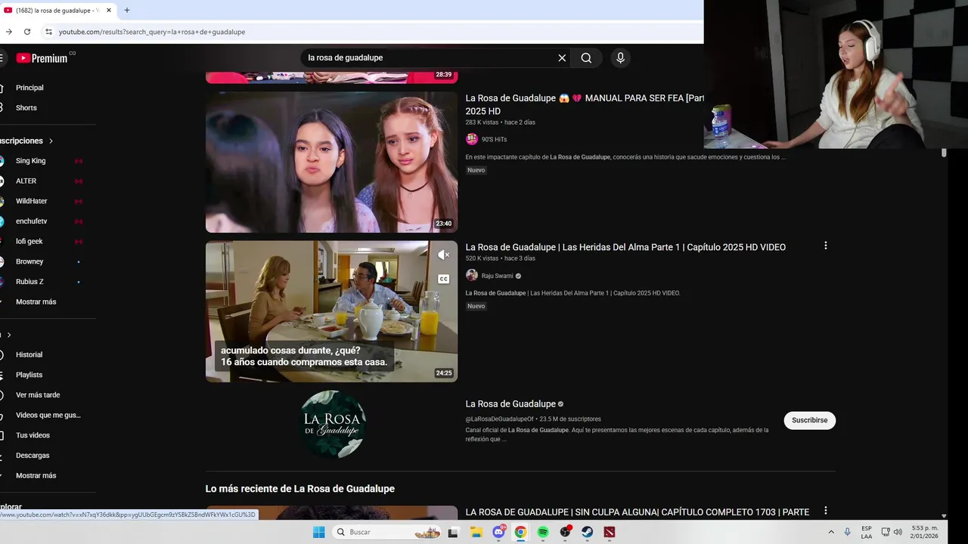Image resolution: width=968 pixels, height=544 pixels.
Task: Open Descargas in sidebar
Action: [33, 455]
